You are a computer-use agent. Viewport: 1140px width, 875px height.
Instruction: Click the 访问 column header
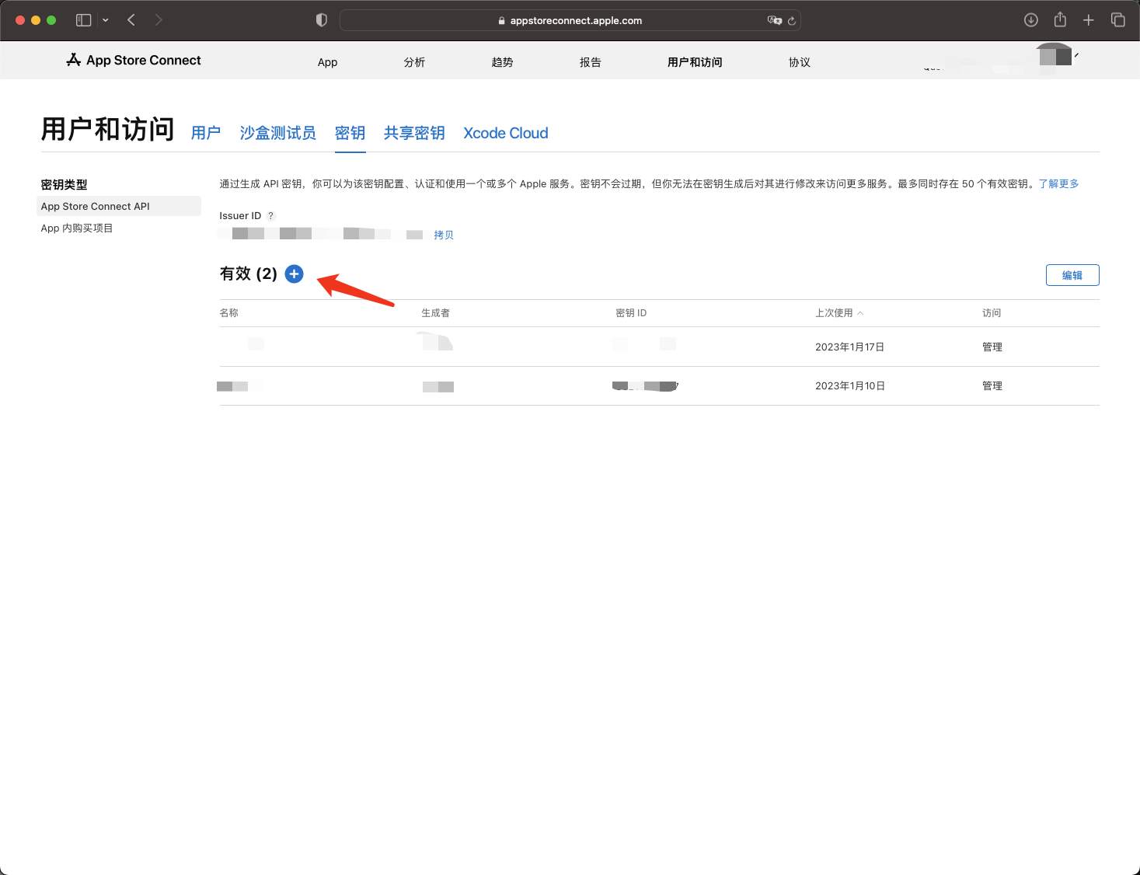tap(992, 312)
